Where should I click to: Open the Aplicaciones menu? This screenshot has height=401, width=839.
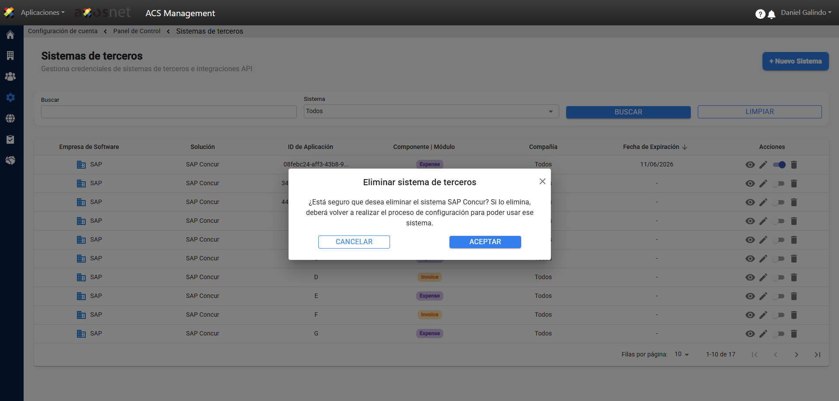pos(42,13)
